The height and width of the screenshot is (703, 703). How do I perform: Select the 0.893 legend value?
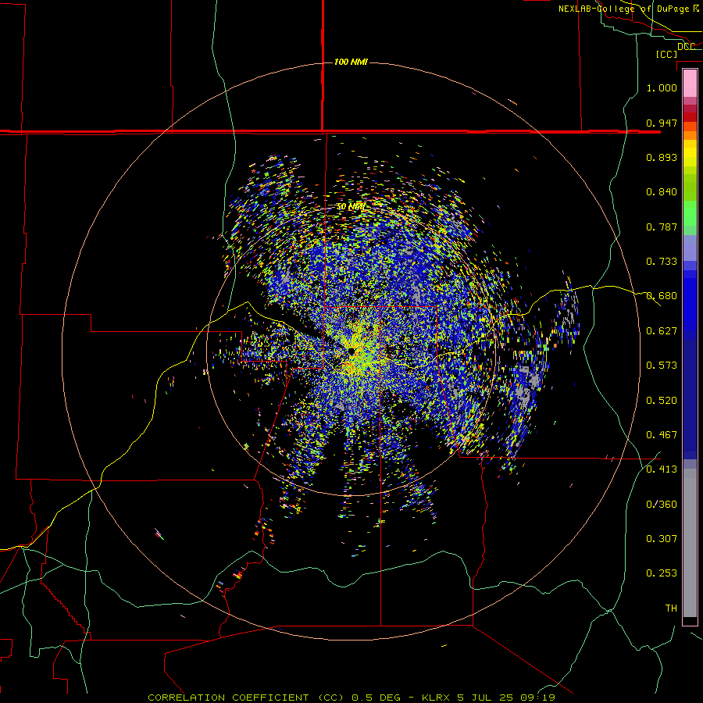(x=662, y=157)
